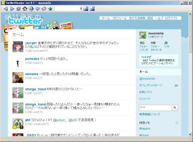
Task: Click the refresh toolbar icon
Action: [x=19, y=9]
